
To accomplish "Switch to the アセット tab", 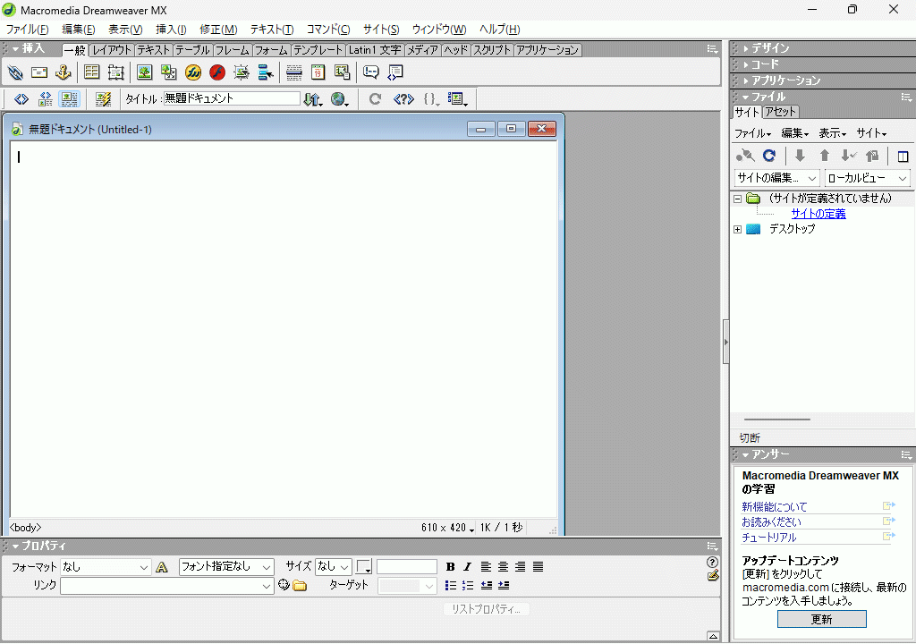I will click(780, 112).
